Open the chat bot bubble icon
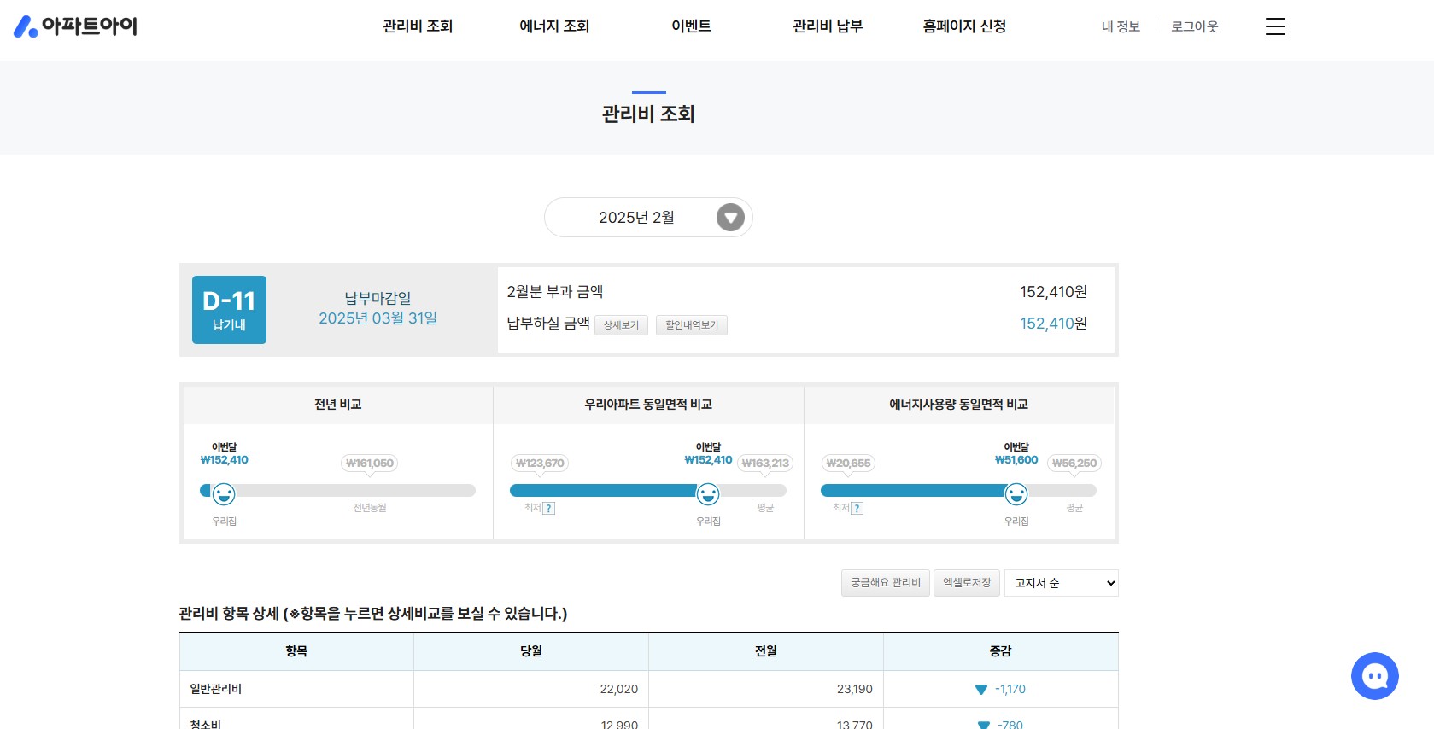The image size is (1434, 729). (x=1374, y=676)
